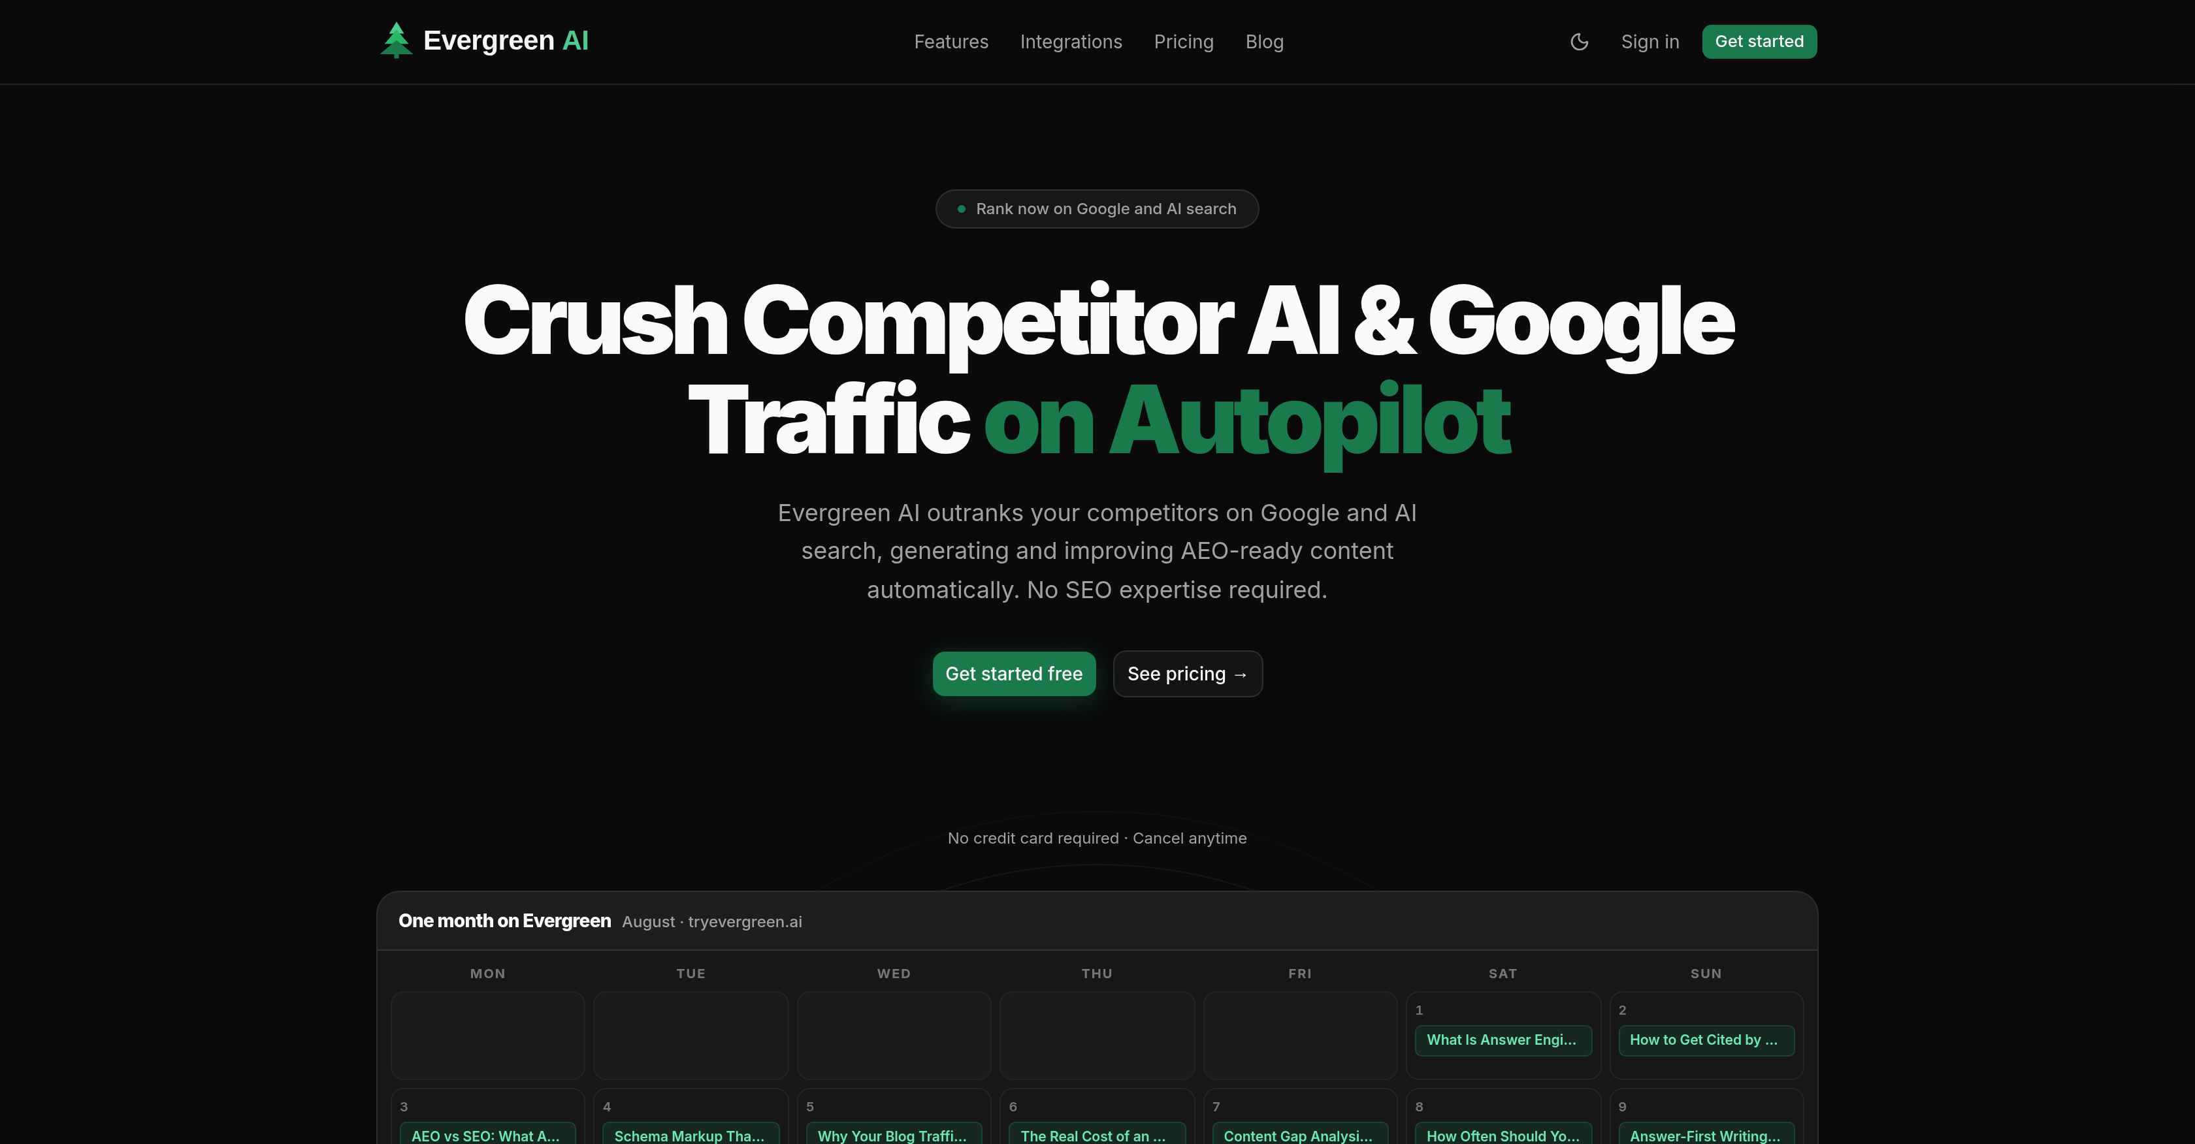Click the WED column header
The width and height of the screenshot is (2195, 1144).
pyautogui.click(x=894, y=974)
